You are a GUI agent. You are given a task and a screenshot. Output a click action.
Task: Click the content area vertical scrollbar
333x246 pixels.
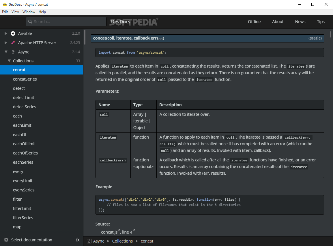tap(331, 34)
